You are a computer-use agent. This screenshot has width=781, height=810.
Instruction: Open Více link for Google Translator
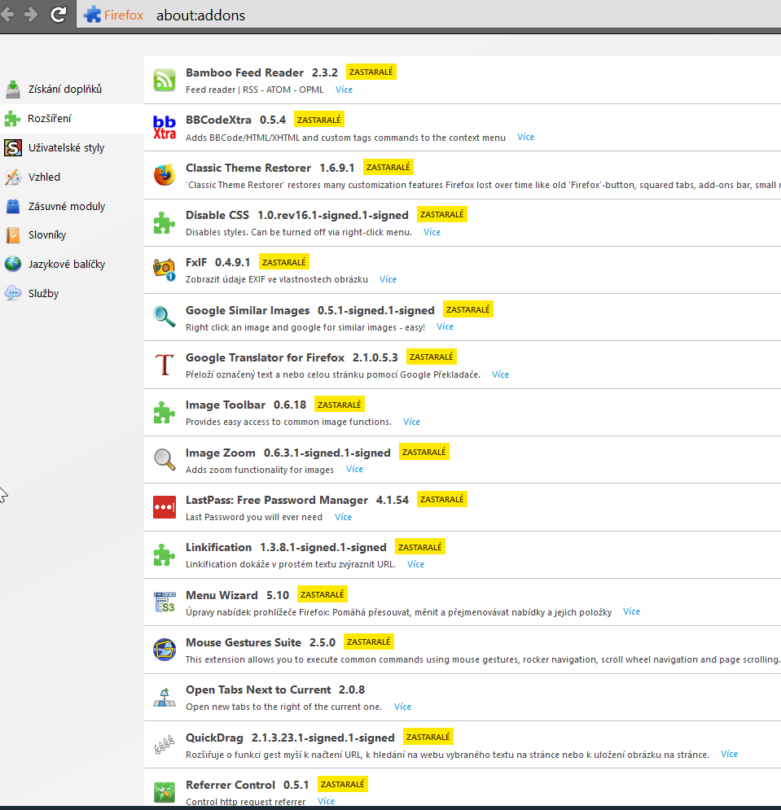pyautogui.click(x=500, y=374)
